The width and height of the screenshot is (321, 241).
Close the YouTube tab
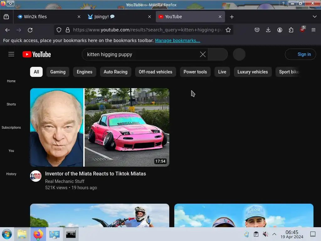[220, 17]
